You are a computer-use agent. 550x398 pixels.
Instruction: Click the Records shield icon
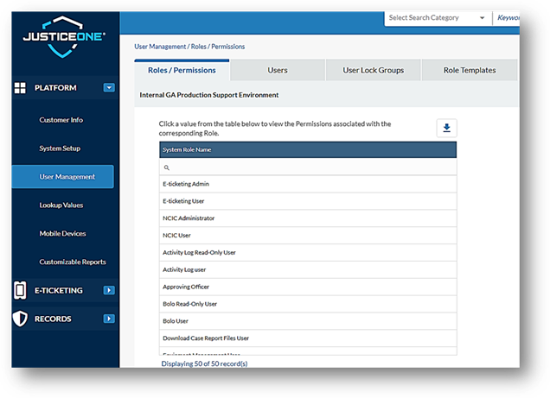click(x=20, y=319)
